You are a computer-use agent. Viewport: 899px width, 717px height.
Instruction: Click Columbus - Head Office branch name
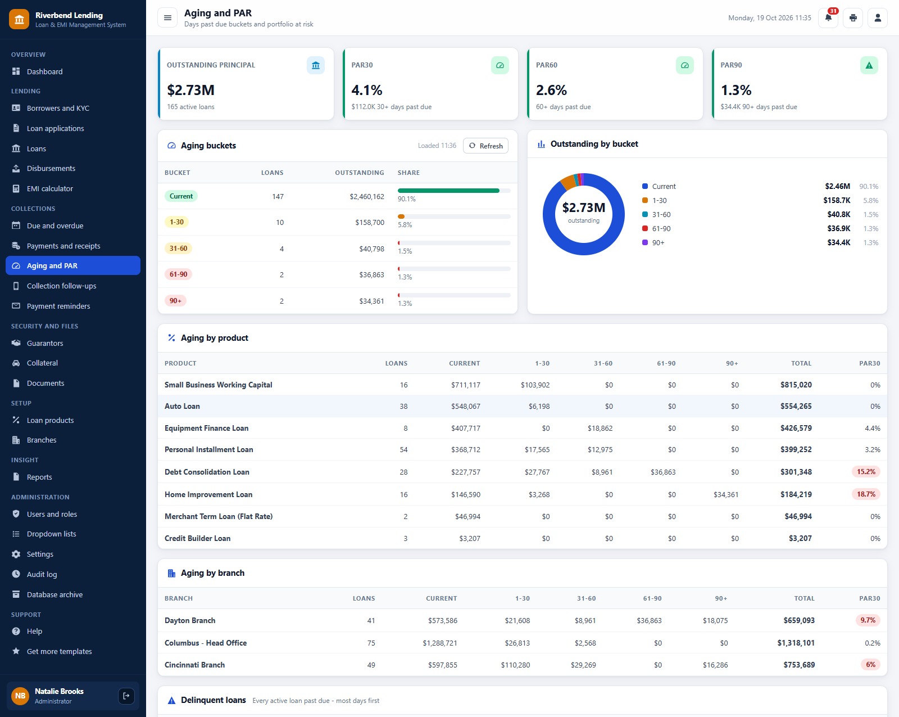[x=206, y=643]
